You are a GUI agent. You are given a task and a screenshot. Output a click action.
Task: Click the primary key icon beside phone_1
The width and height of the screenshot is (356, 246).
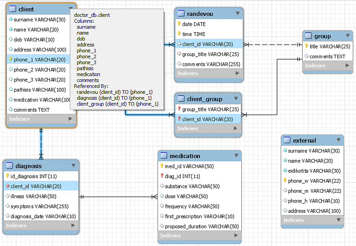pyautogui.click(x=10, y=59)
